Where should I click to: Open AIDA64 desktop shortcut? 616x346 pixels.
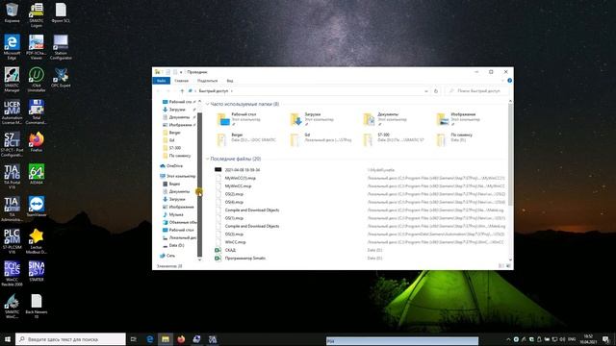(x=37, y=174)
